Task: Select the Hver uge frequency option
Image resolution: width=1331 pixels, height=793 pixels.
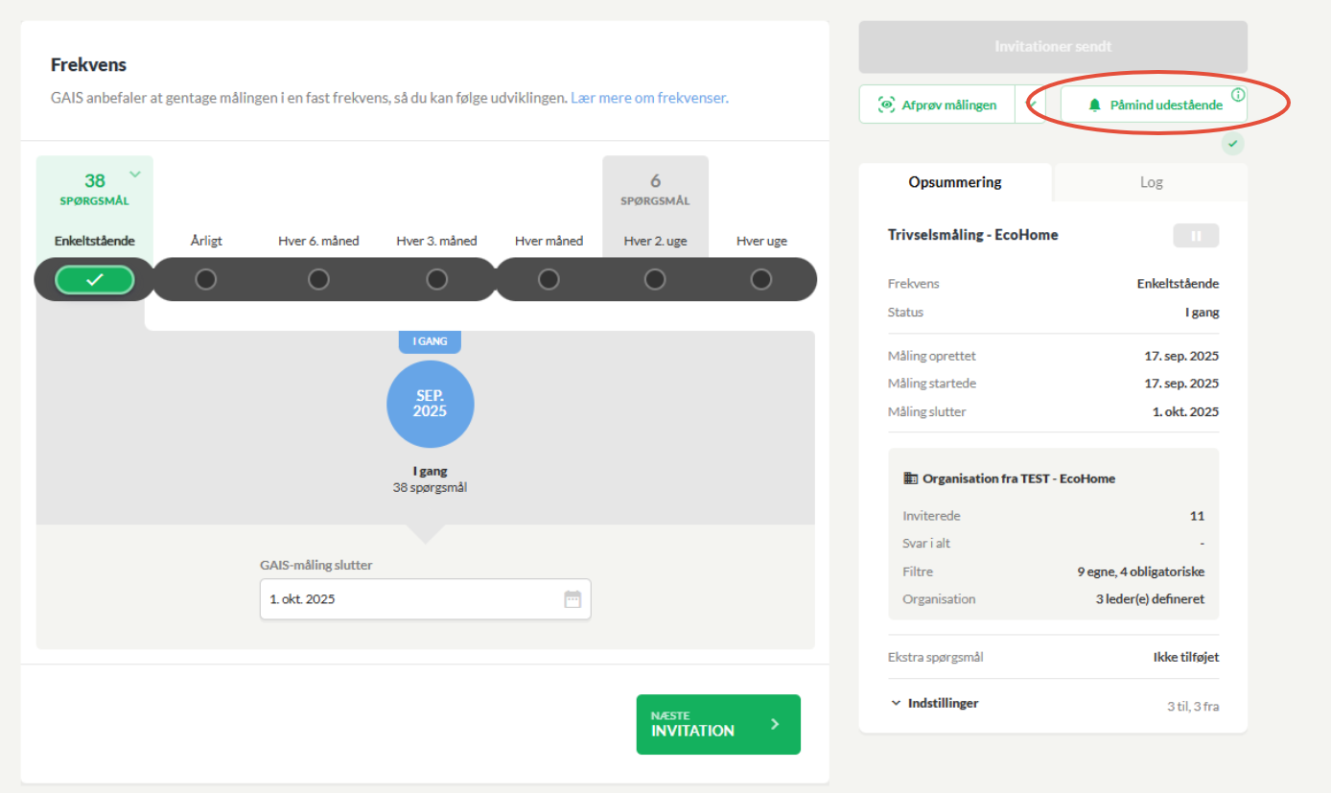Action: 761,280
